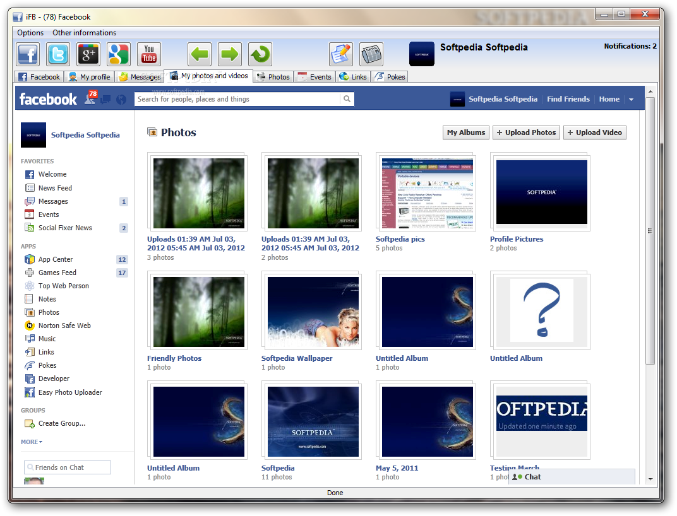
Task: Open the Chat bar at bottom
Action: coord(571,477)
